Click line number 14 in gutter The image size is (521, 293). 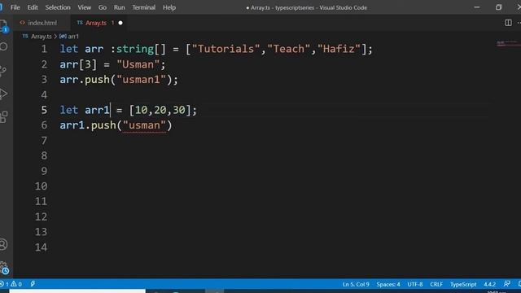click(x=42, y=247)
